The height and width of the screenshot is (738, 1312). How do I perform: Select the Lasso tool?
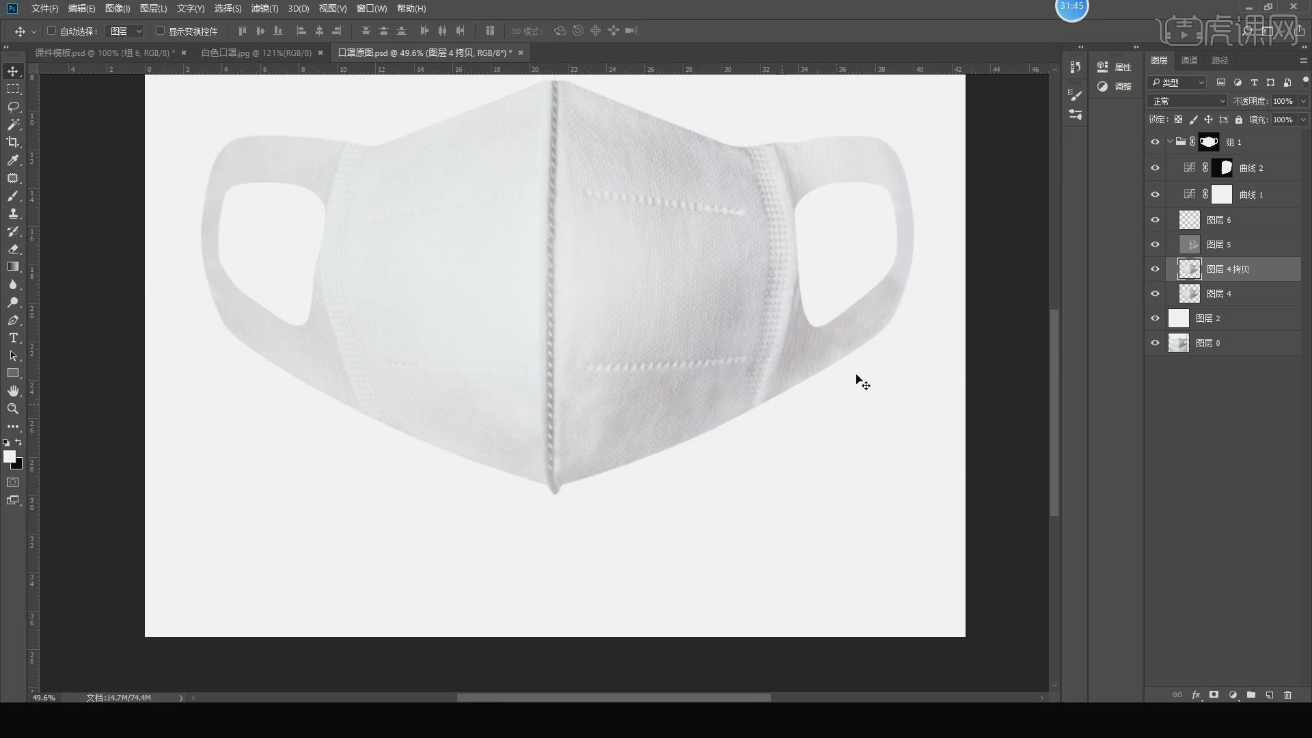tap(13, 107)
